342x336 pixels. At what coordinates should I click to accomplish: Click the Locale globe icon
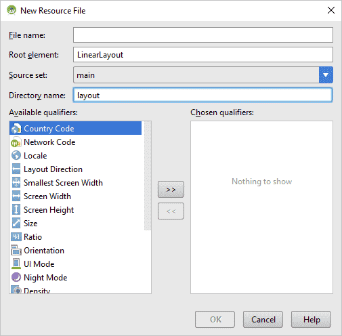16,156
